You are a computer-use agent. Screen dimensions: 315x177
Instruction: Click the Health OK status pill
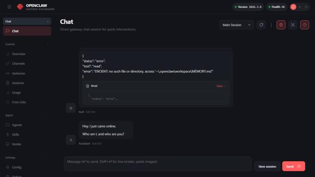[277, 7]
